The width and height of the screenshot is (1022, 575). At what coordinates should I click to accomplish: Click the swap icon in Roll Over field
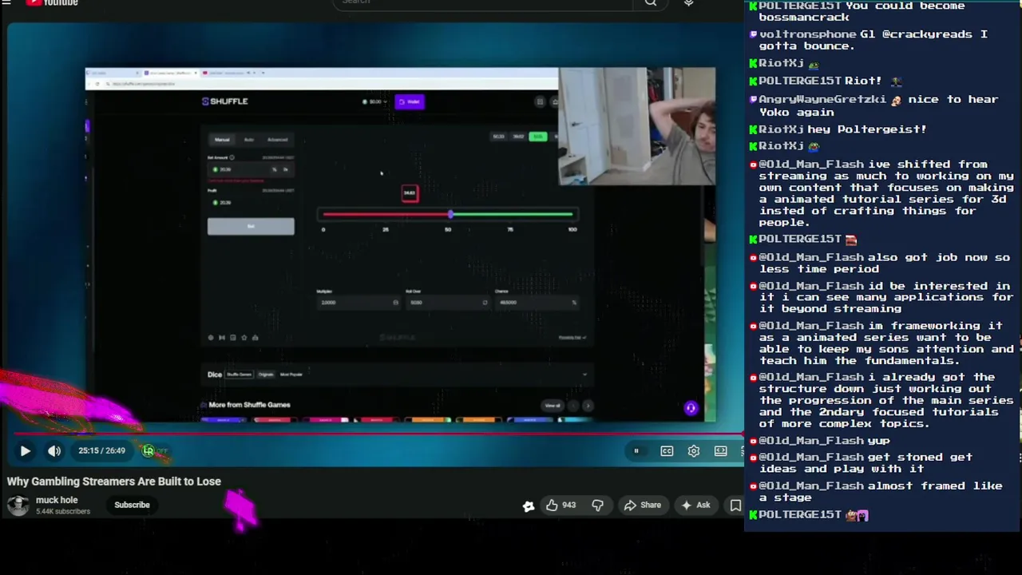(484, 303)
